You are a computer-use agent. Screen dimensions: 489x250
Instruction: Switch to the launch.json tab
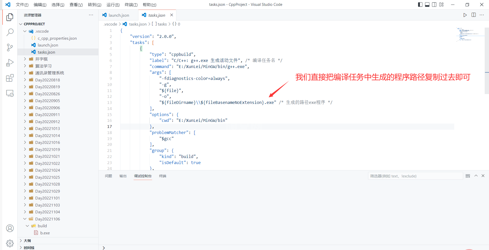[x=118, y=15]
